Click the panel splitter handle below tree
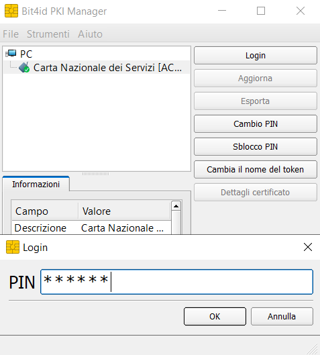320x355 pixels. tap(95, 174)
